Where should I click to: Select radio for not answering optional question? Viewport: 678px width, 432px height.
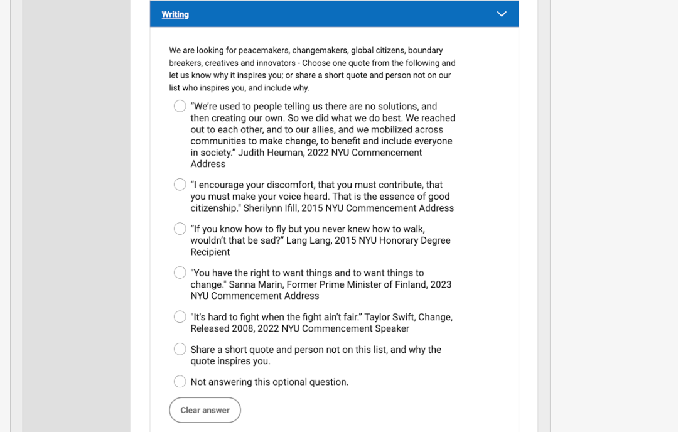click(x=180, y=382)
